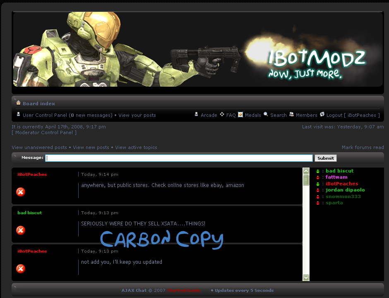This screenshot has height=298, width=389.
Task: Click 'SERIOUSLY WERE DO THEY SELL XSATA' message
Action: (x=143, y=224)
